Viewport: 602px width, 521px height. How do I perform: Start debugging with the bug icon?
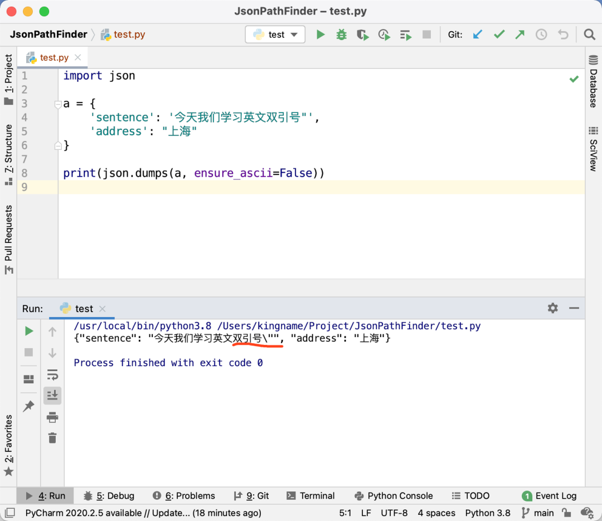pyautogui.click(x=341, y=35)
